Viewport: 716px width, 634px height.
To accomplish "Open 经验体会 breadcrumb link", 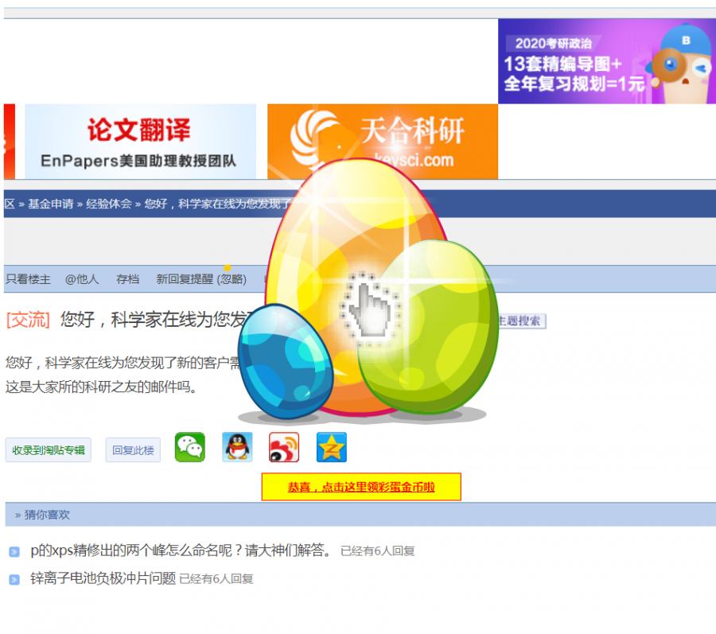I will pos(109,204).
